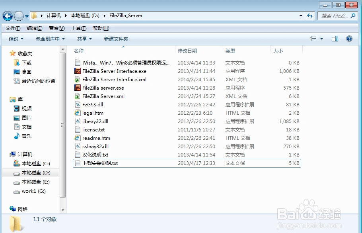Select the license.txt file icon
Image resolution: width=362 pixels, height=233 pixels.
(x=78, y=130)
